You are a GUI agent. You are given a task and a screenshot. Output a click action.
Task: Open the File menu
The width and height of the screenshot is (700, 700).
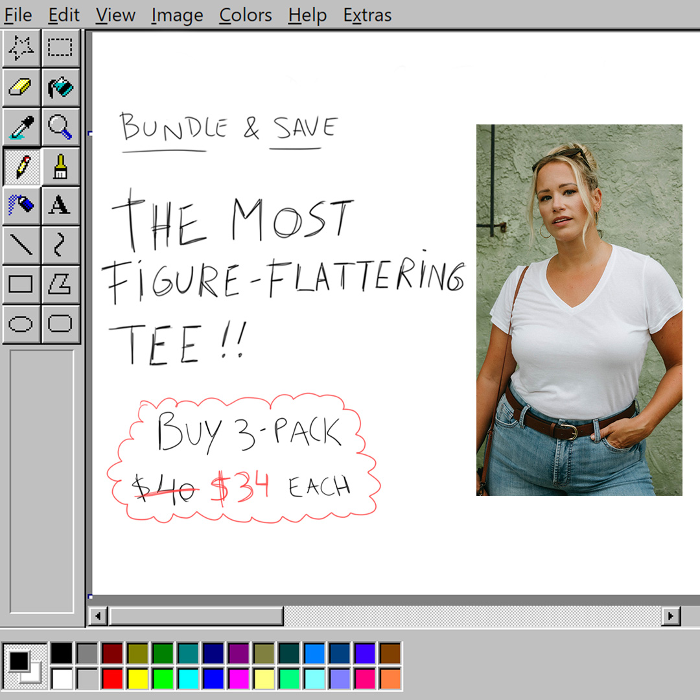17,14
